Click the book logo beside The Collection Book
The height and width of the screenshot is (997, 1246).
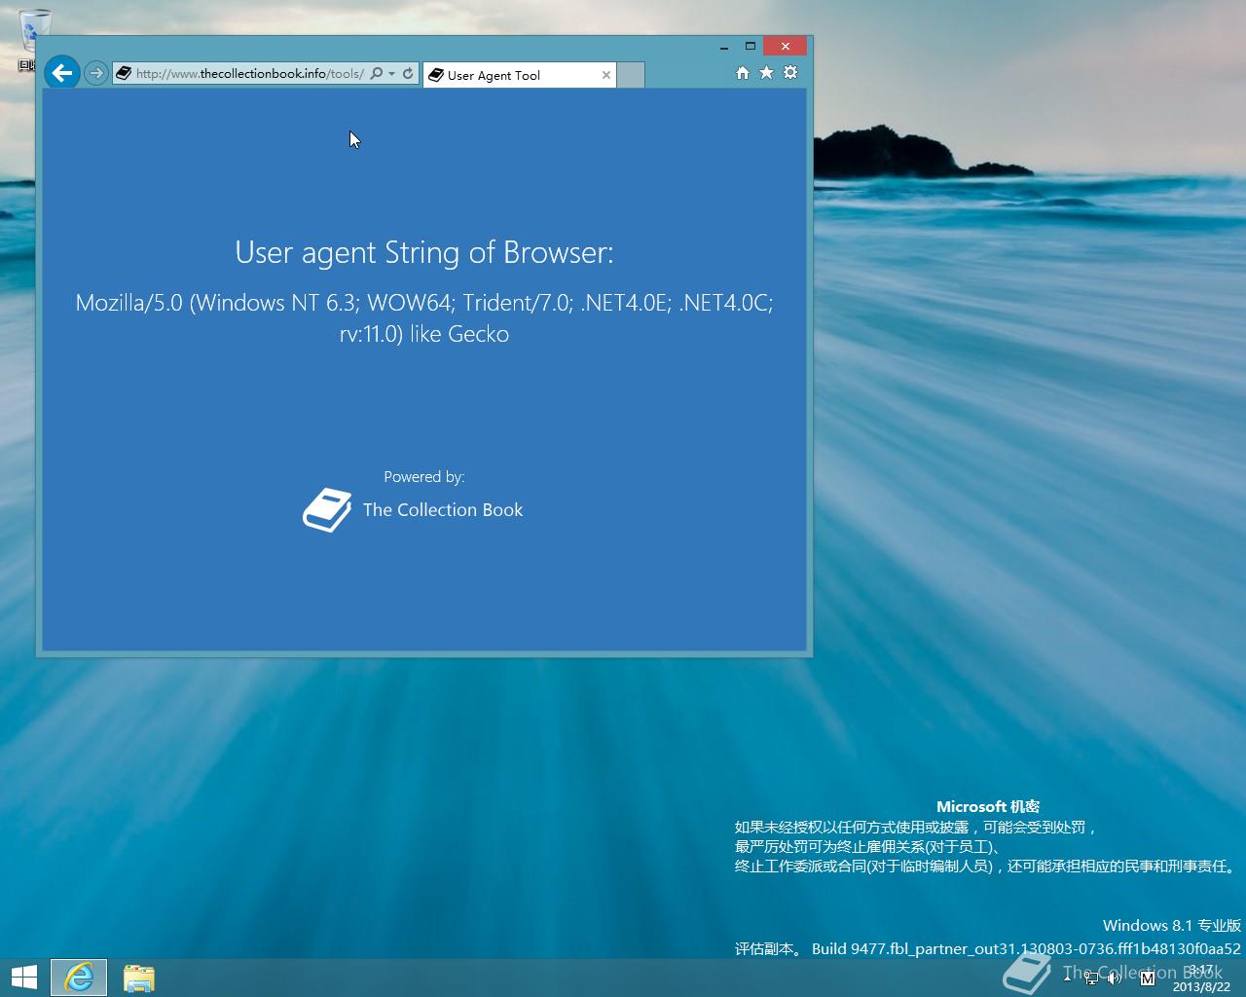tap(327, 510)
